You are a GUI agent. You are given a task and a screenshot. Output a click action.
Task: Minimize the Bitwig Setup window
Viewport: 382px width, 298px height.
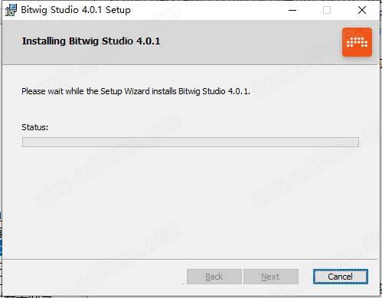292,10
